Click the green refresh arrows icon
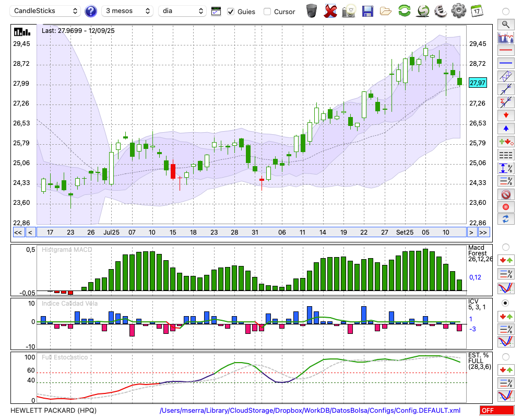Screen dimensions: 522x418 (404, 10)
